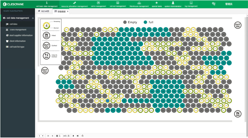
Task: Click the OUT outfeed port at top right
Action: click(238, 25)
